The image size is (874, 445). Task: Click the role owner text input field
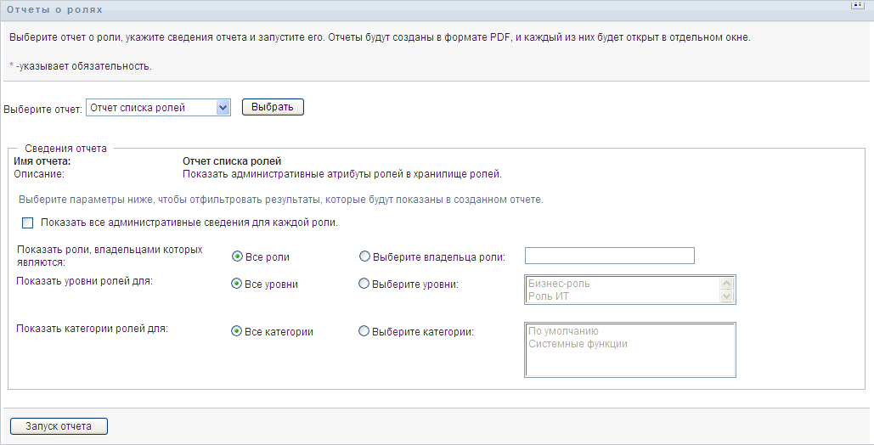point(609,256)
